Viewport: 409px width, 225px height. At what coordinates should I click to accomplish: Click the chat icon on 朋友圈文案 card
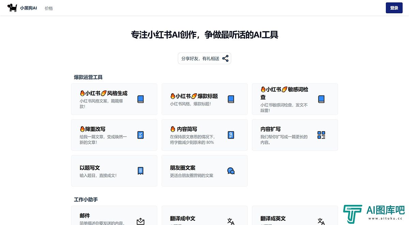click(x=231, y=171)
